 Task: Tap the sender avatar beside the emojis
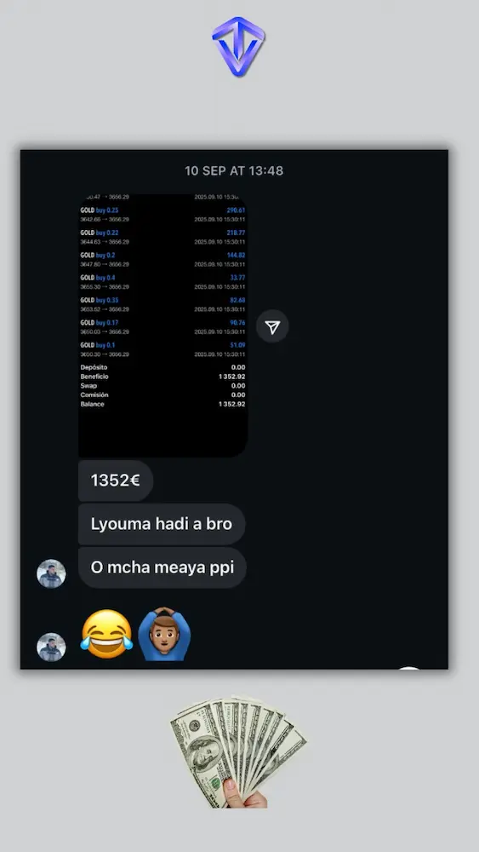(x=51, y=647)
